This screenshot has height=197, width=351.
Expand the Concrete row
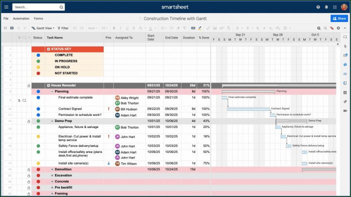[x=52, y=181]
